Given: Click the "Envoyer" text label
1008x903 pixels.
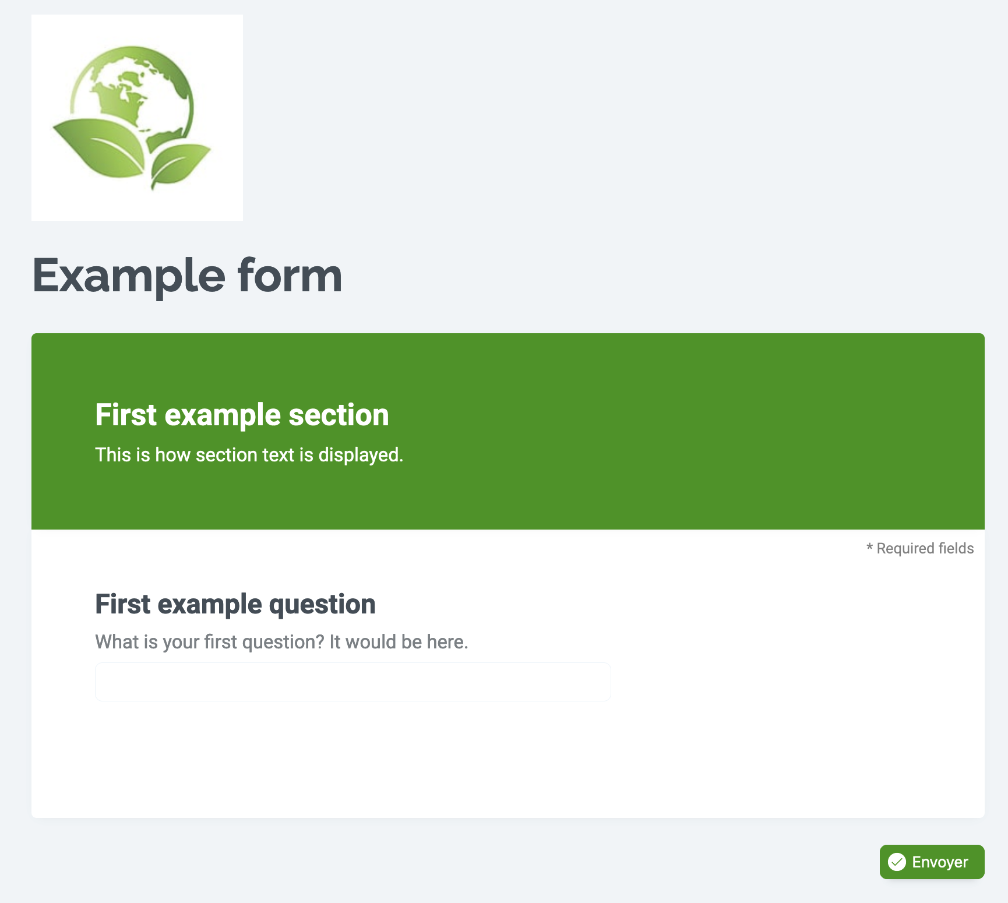Looking at the screenshot, I should click(940, 862).
